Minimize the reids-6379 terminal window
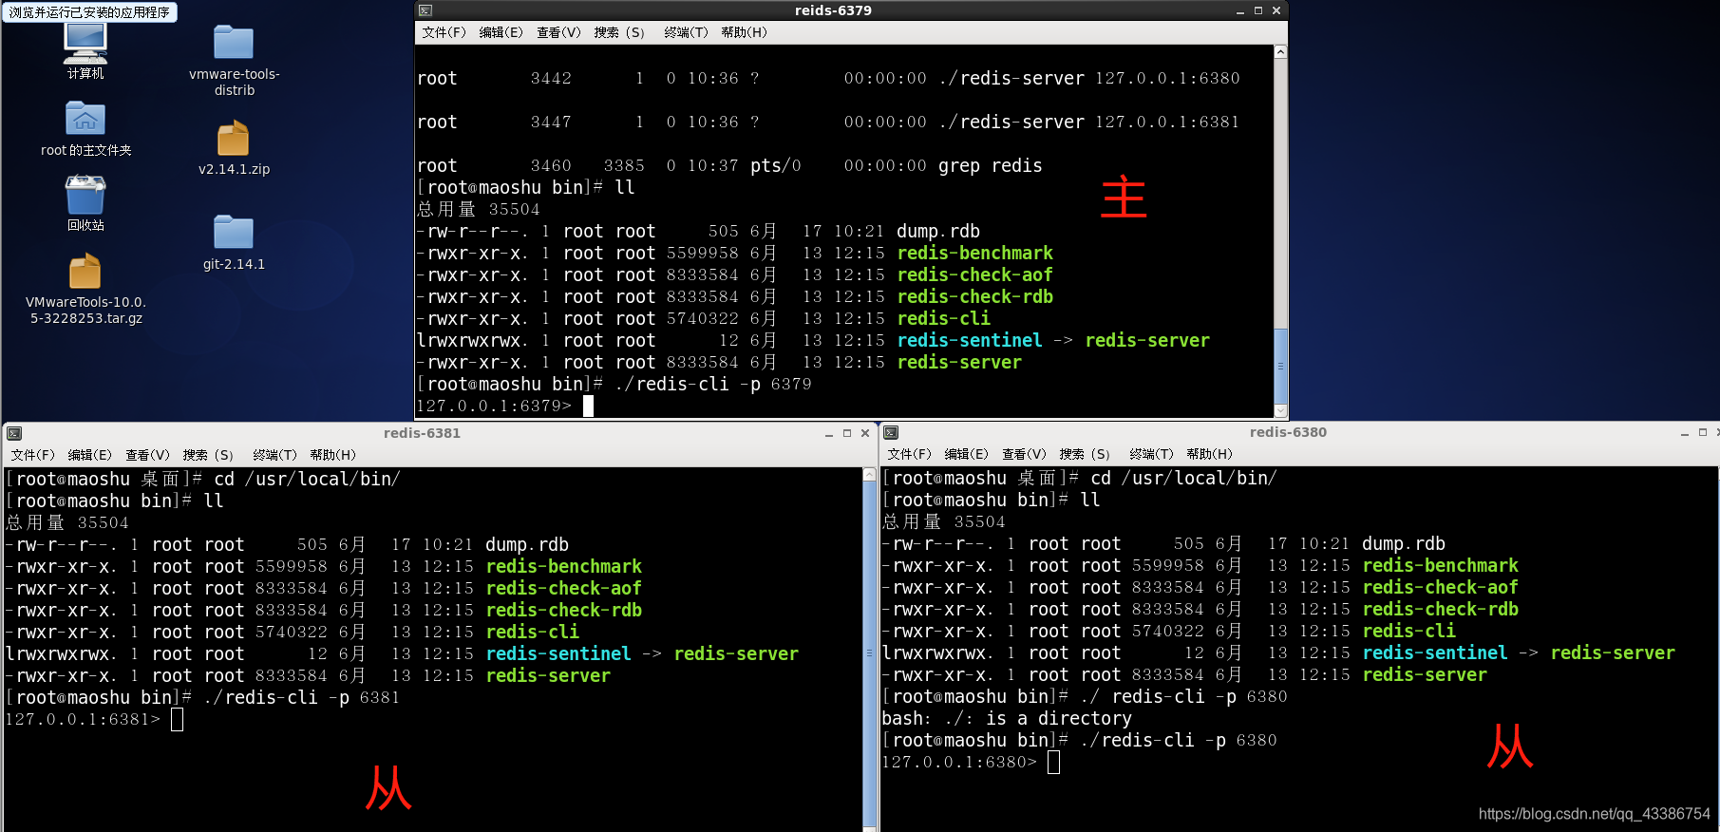This screenshot has width=1720, height=832. click(1240, 11)
